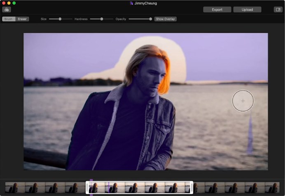Click the Opacity slider handle

pyautogui.click(x=150, y=19)
